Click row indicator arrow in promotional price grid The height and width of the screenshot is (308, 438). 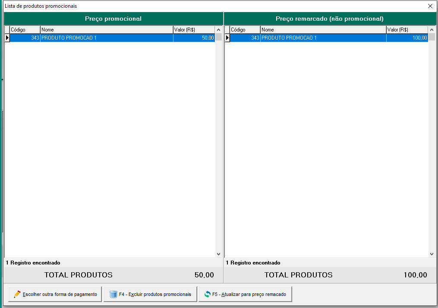tap(7, 38)
